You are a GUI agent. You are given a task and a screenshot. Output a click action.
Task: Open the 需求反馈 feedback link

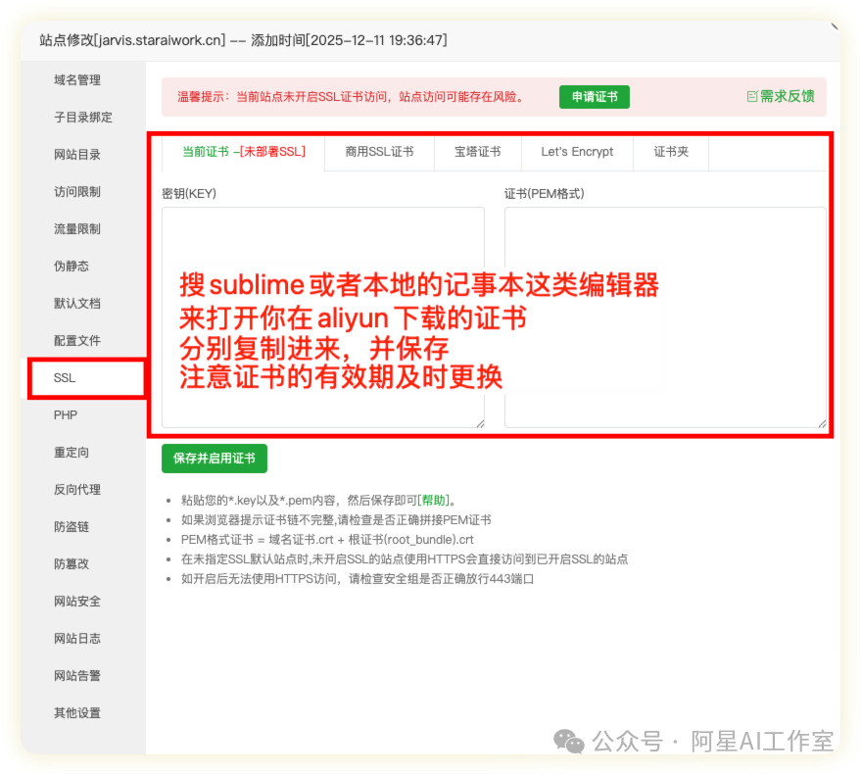pos(787,97)
